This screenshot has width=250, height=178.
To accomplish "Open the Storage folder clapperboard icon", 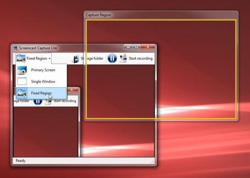I will coord(75,59).
